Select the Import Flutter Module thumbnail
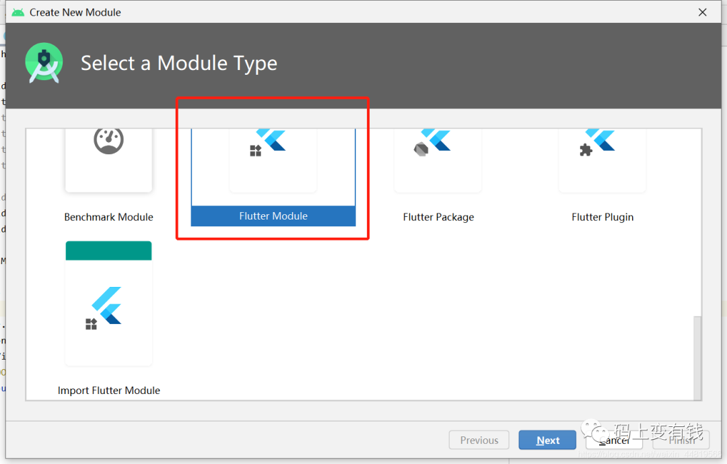Viewport: 727px width, 464px height. [x=108, y=304]
